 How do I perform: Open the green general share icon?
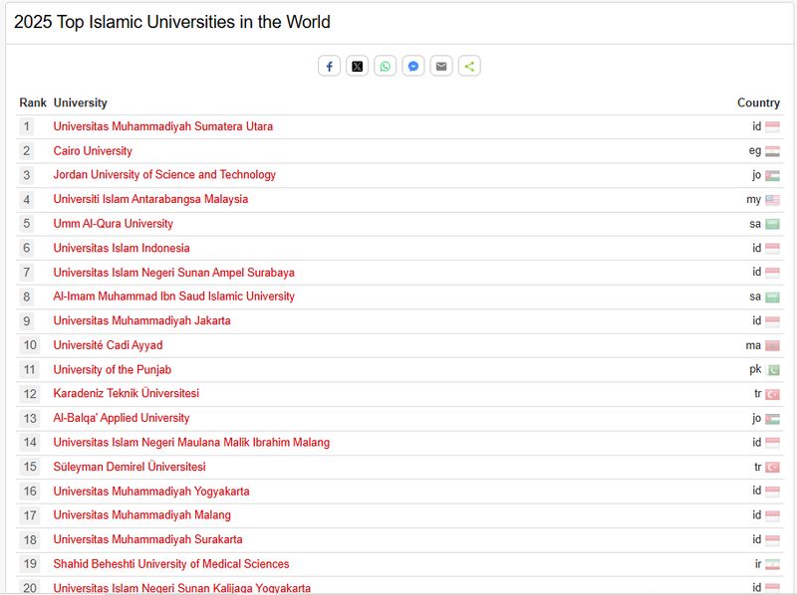pos(469,66)
